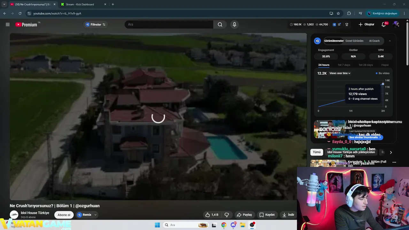Collapse the vidIQ side panel
The width and height of the screenshot is (409, 230).
point(390,41)
